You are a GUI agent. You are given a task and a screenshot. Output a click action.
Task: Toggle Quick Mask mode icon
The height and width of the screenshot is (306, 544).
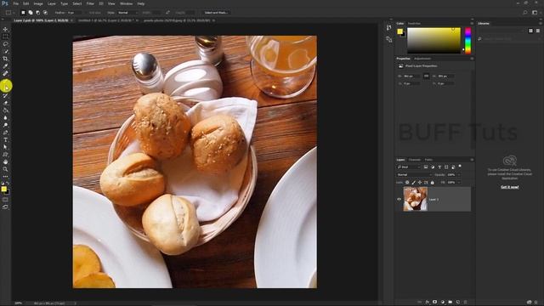pyautogui.click(x=5, y=200)
